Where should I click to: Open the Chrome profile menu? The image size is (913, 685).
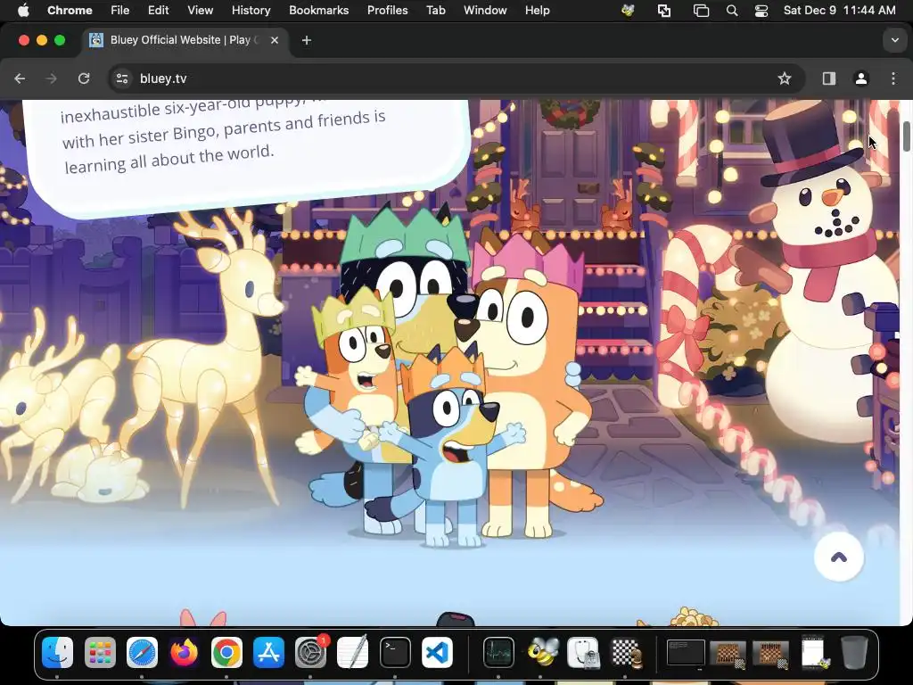(x=861, y=78)
